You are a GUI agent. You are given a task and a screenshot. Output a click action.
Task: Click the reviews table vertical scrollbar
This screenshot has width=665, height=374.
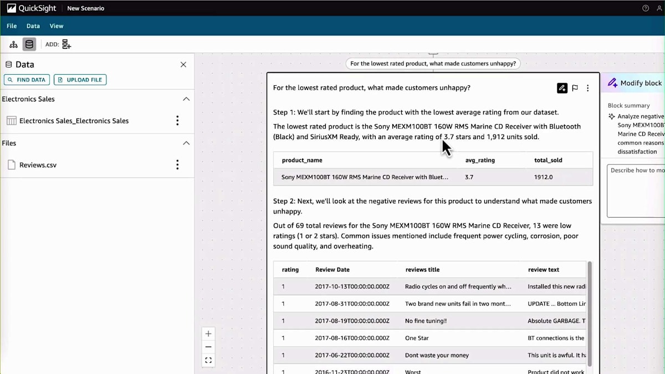click(590, 314)
